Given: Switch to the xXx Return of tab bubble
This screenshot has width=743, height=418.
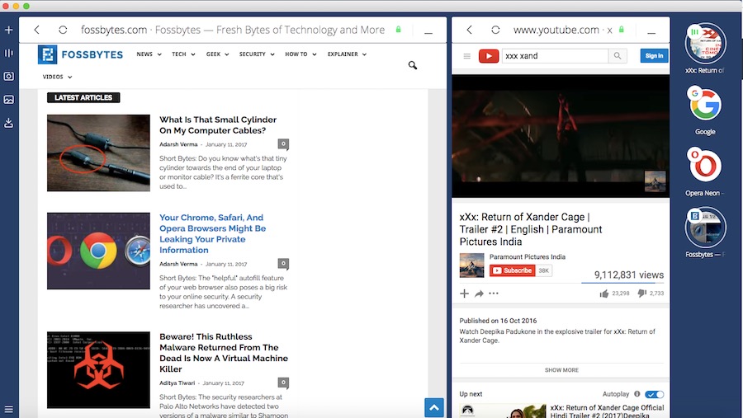Looking at the screenshot, I should 705,43.
